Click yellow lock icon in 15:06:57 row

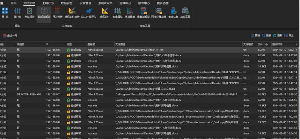pyautogui.click(x=68, y=106)
